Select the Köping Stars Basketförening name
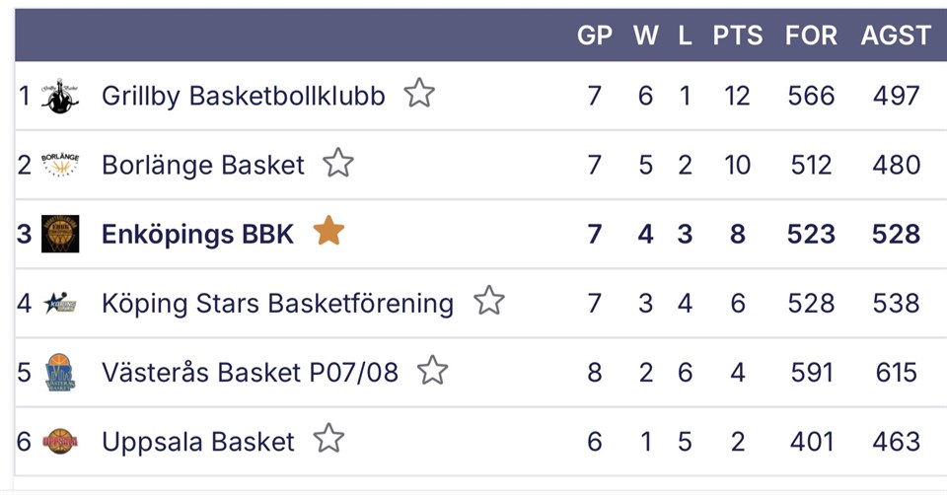Image resolution: width=947 pixels, height=495 pixels. click(x=277, y=303)
